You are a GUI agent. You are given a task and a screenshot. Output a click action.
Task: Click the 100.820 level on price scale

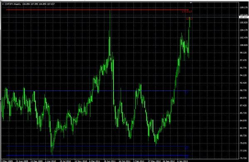click(244, 45)
